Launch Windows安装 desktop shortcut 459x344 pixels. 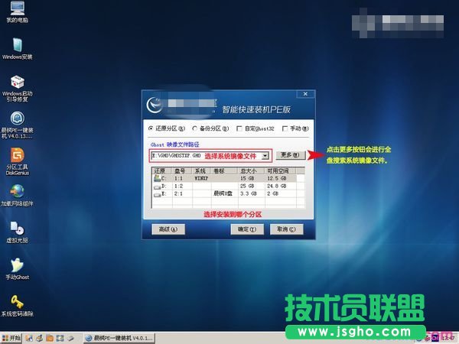coord(17,44)
